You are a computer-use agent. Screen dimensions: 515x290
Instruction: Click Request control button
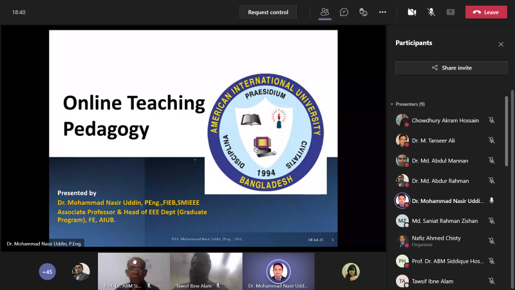tap(268, 12)
